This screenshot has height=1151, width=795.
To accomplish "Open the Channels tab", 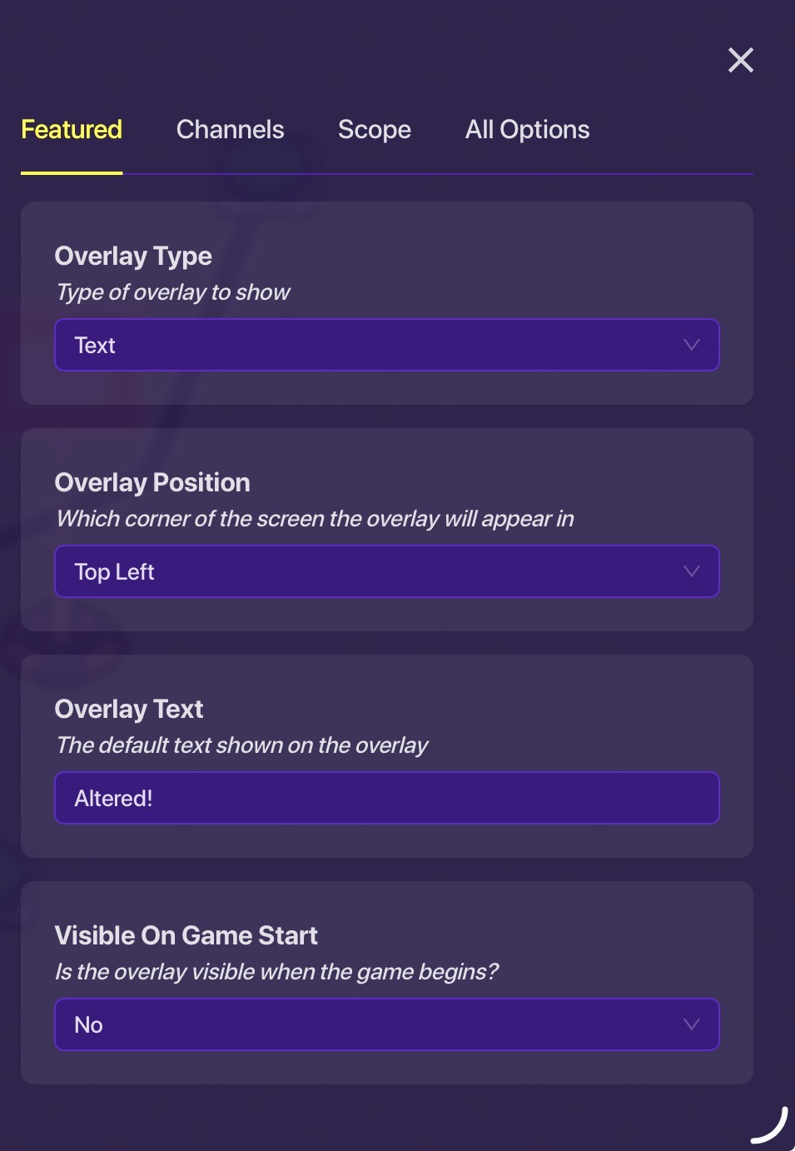I will tap(230, 130).
